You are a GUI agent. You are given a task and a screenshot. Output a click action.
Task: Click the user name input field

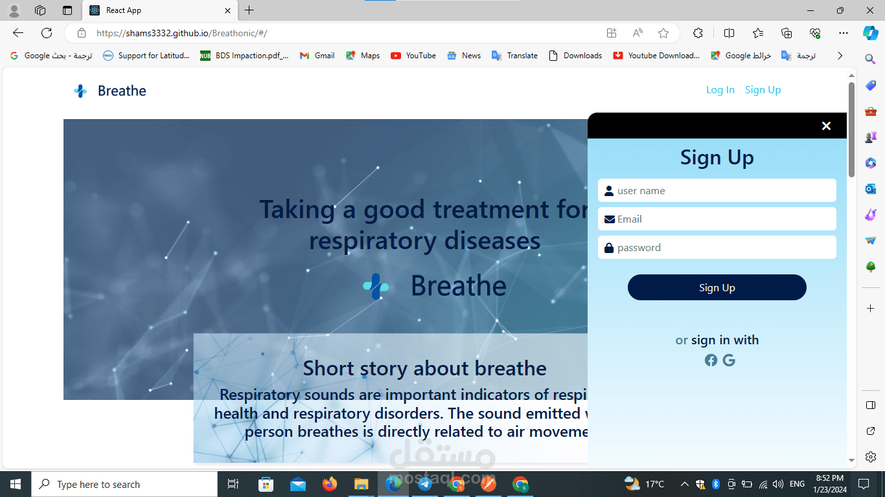tap(717, 190)
